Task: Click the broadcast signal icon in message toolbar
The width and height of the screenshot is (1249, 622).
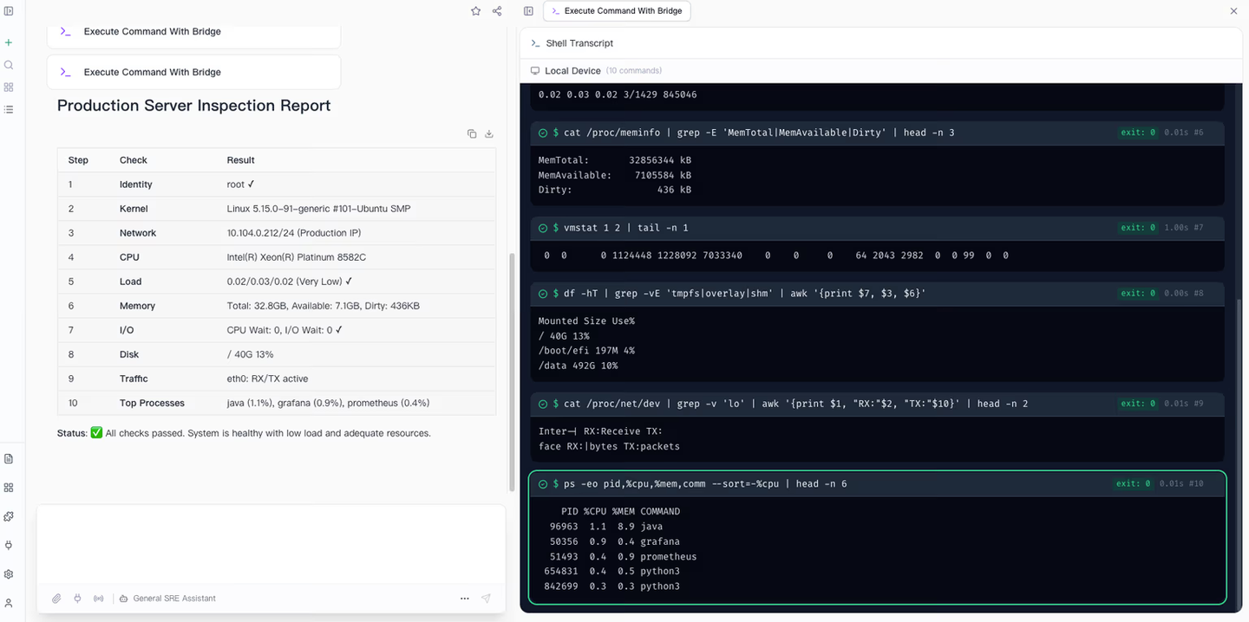Action: click(98, 599)
